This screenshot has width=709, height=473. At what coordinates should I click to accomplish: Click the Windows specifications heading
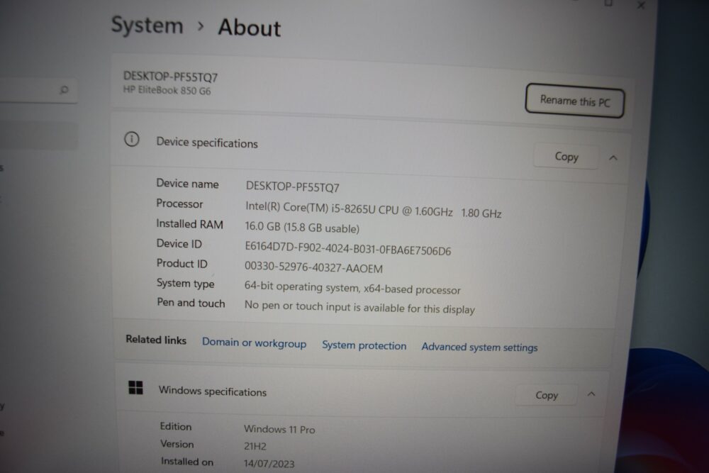[213, 391]
